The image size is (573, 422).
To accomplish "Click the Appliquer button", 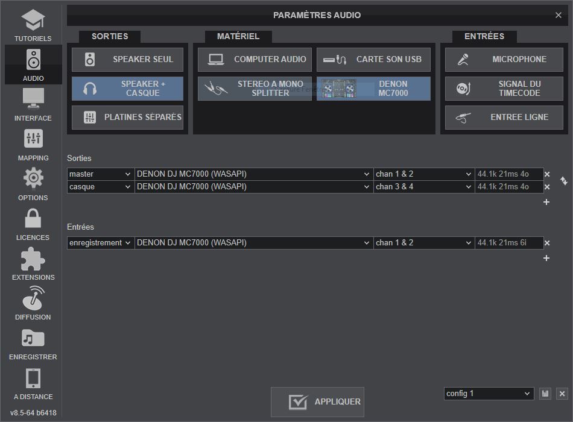I will pyautogui.click(x=317, y=402).
